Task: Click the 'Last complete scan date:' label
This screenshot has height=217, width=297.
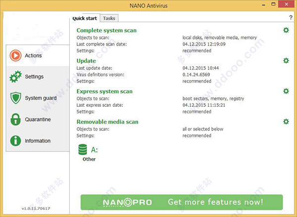Action: [x=101, y=44]
